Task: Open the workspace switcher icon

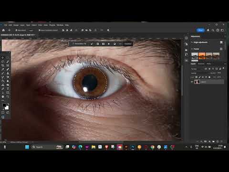Action: pos(222,30)
